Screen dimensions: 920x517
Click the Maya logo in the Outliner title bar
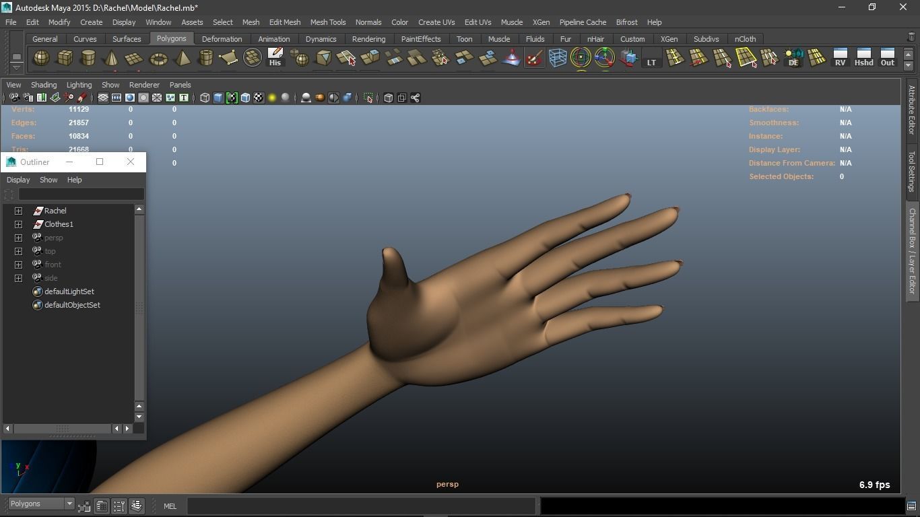tap(11, 162)
